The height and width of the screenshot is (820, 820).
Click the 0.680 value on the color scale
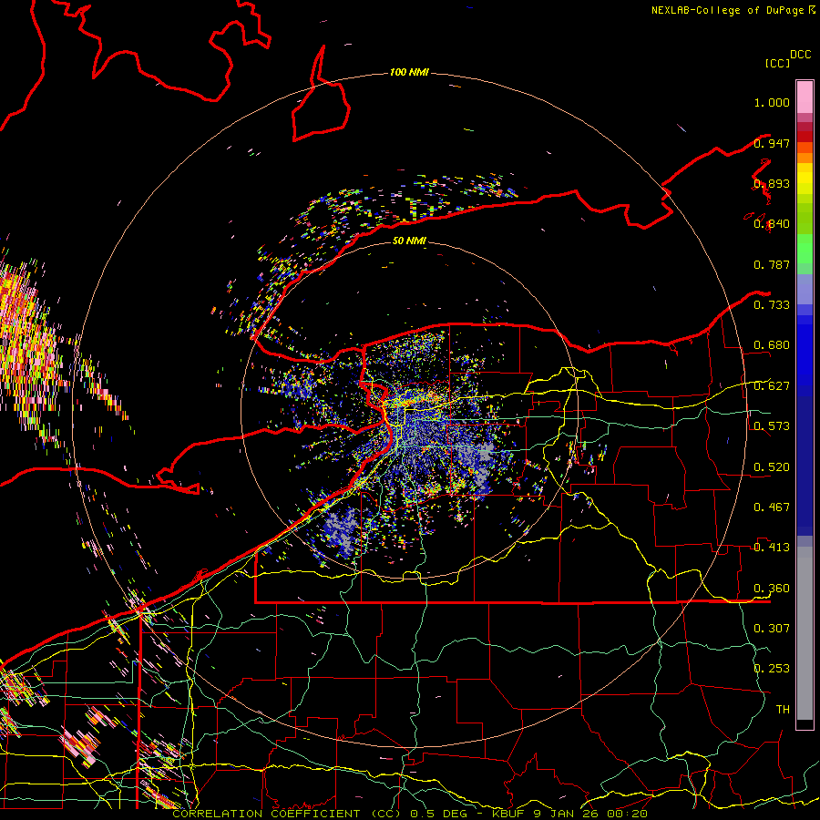click(772, 345)
